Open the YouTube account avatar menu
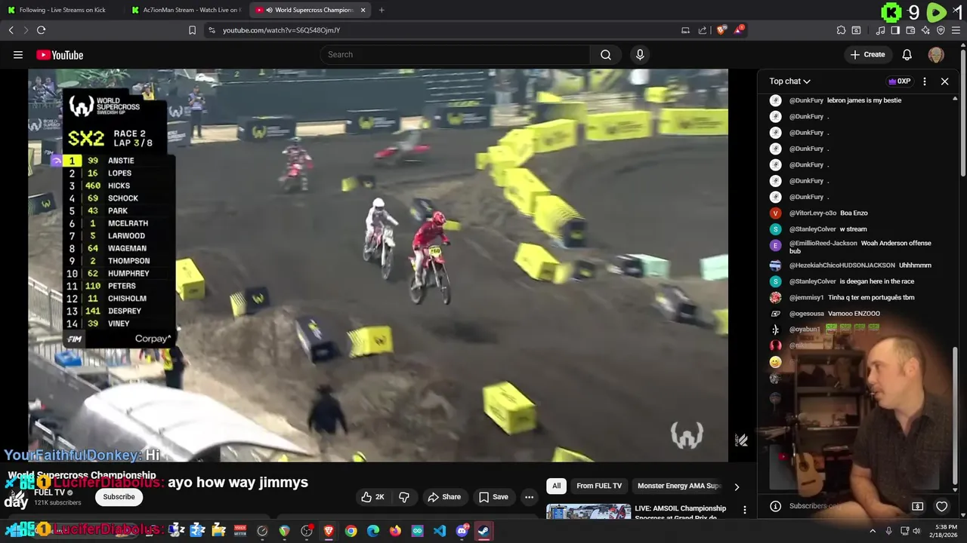Image resolution: width=967 pixels, height=543 pixels. [x=936, y=54]
